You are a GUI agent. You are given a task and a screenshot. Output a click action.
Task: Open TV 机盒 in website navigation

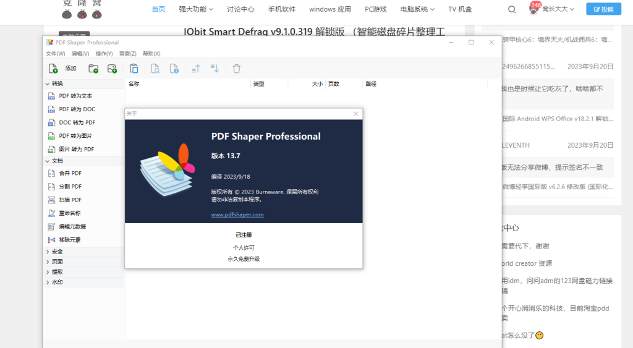460,9
